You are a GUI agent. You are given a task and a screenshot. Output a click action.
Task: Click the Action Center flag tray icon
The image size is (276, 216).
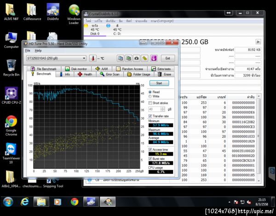click(x=236, y=202)
